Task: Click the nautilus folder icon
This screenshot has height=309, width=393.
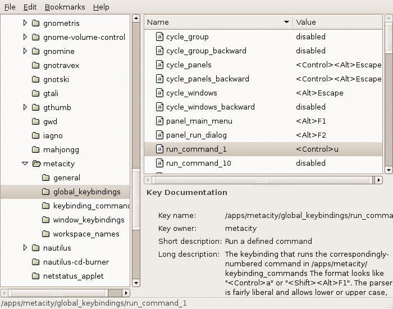Action: 36,248
